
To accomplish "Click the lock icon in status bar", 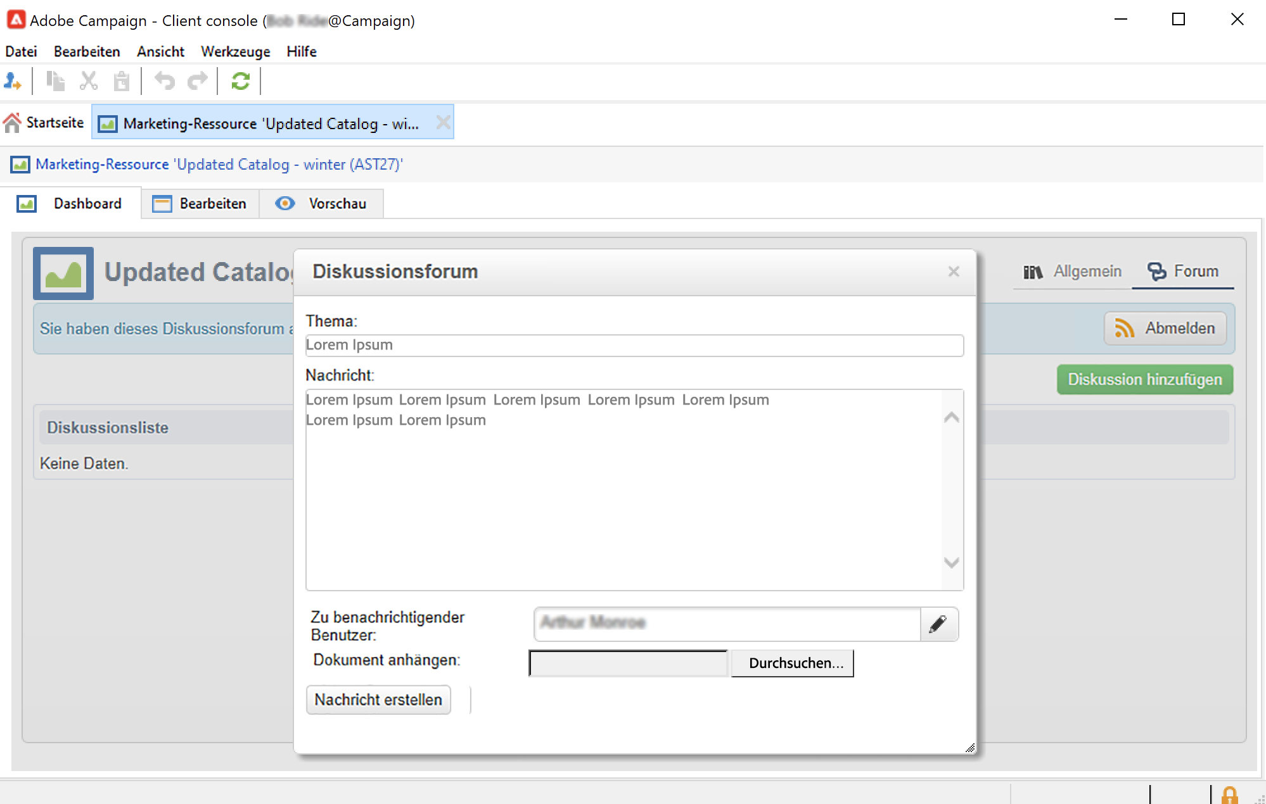I will click(x=1229, y=795).
